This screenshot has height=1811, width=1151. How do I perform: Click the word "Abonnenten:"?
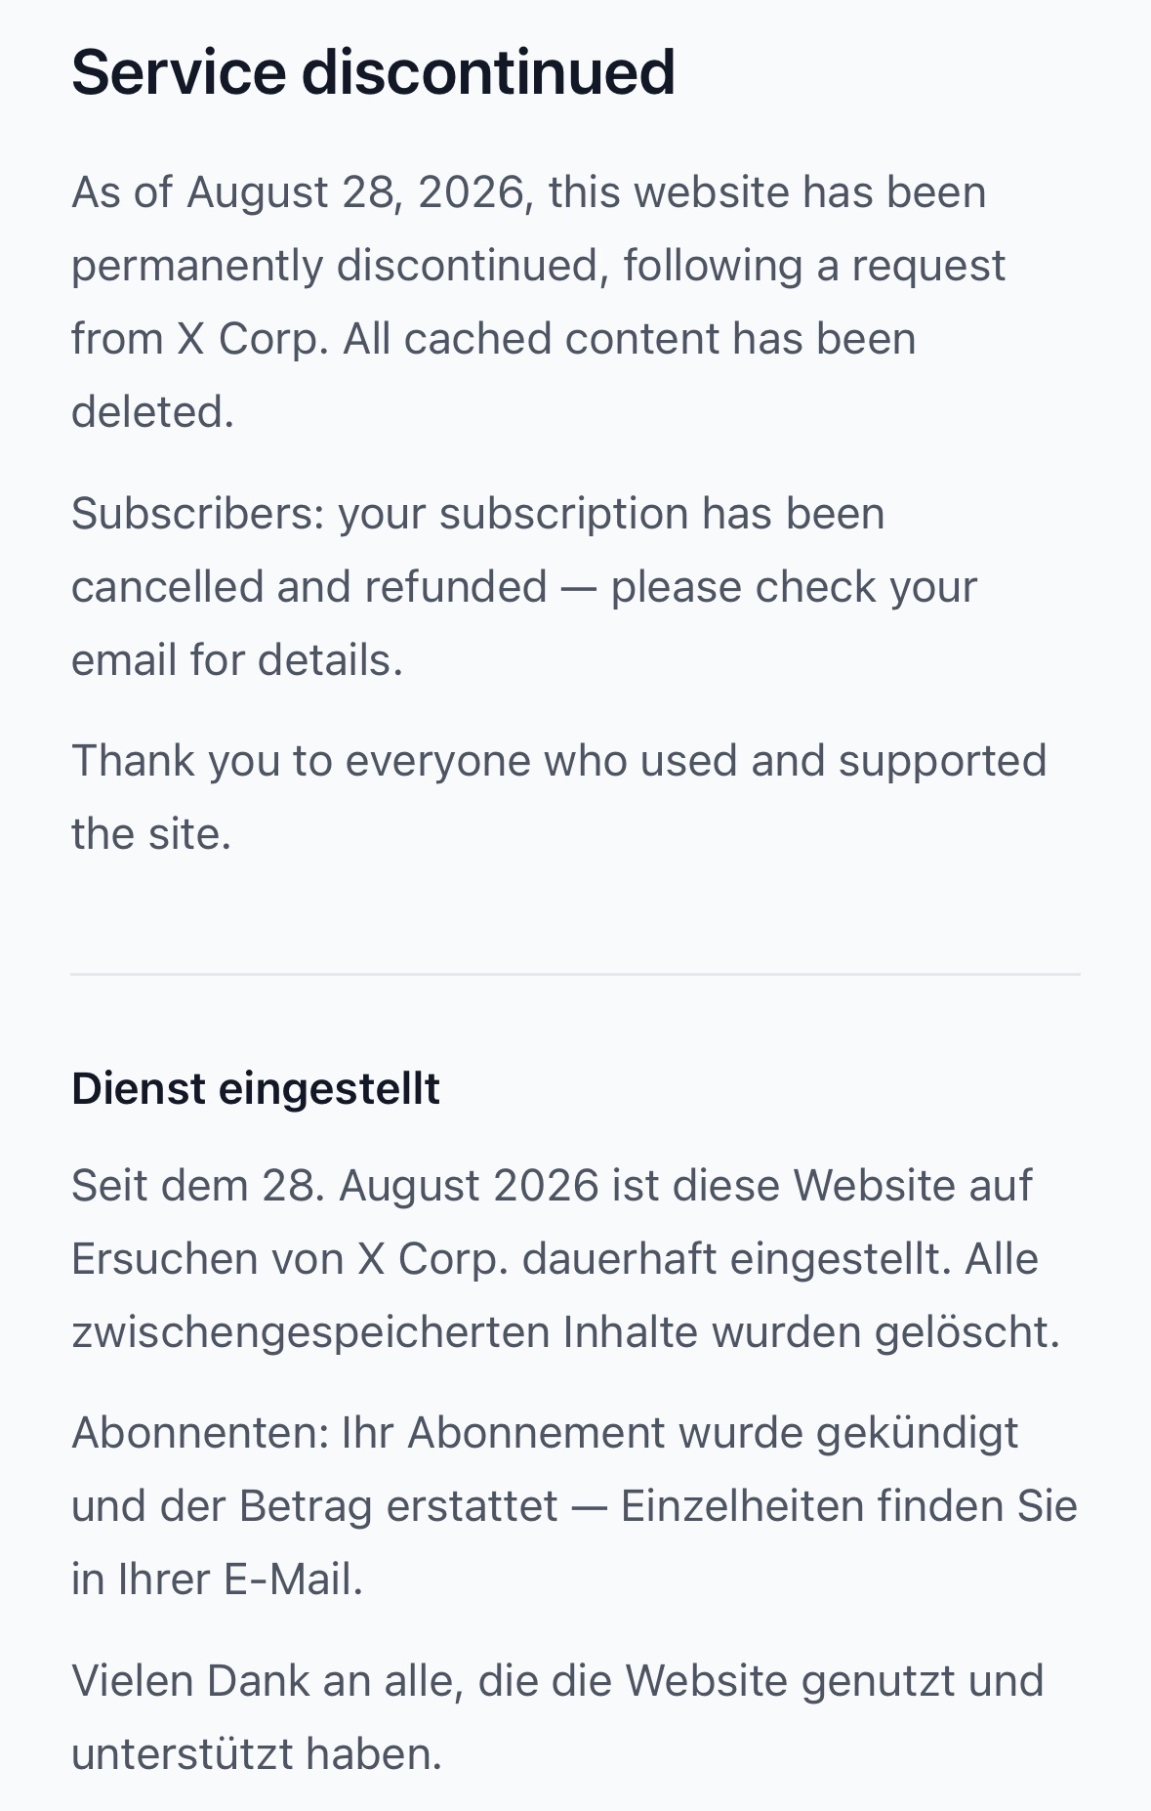[200, 1433]
